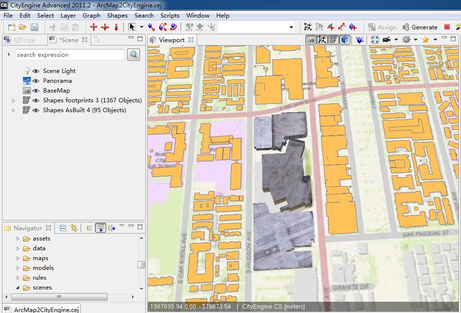Toggle Panorama layer visibility eye
Image resolution: width=461 pixels, height=313 pixels.
point(36,81)
